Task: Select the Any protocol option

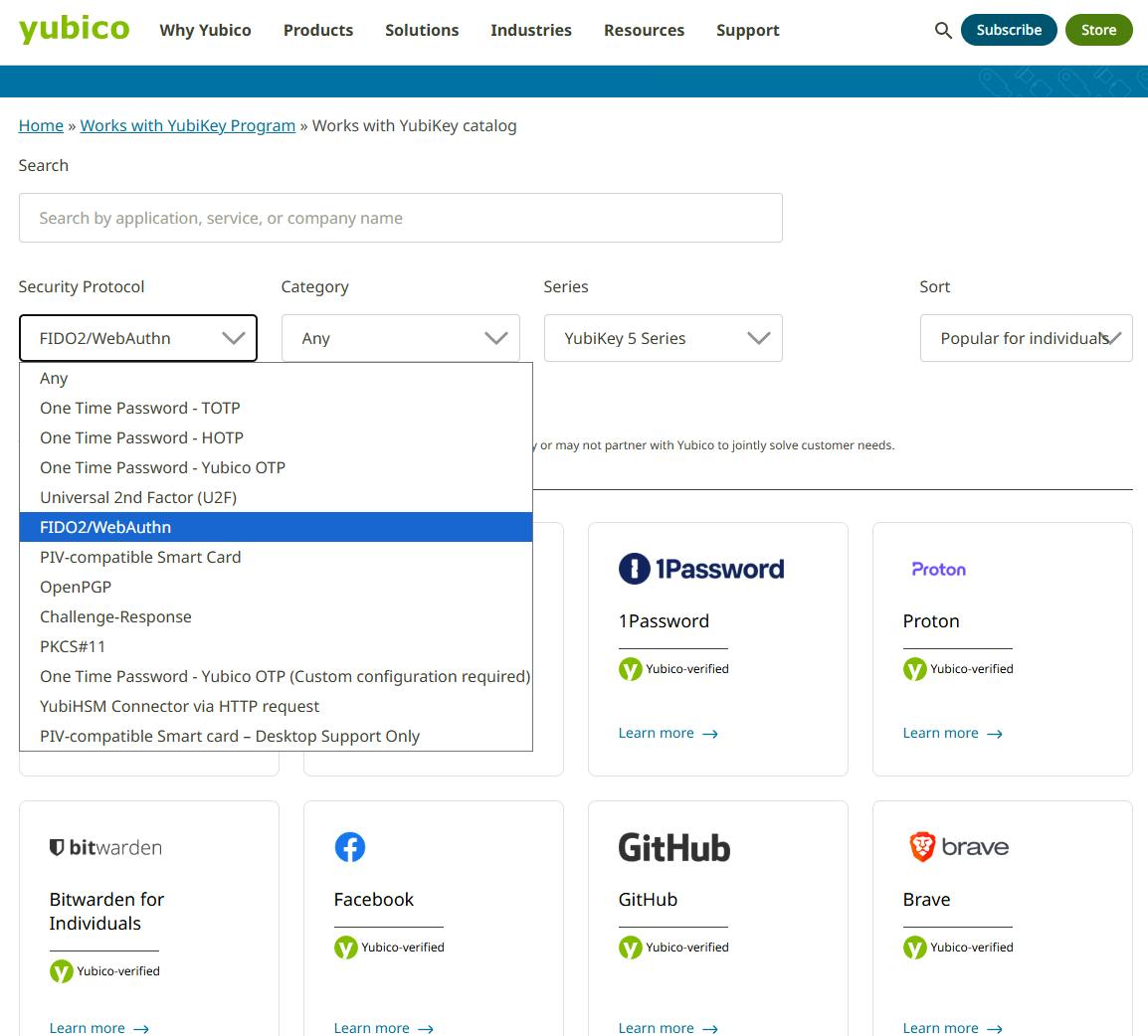Action: tap(276, 378)
